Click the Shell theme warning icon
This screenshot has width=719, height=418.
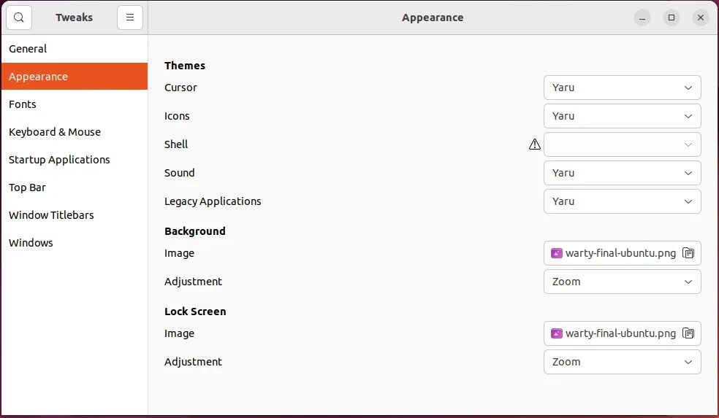click(535, 144)
